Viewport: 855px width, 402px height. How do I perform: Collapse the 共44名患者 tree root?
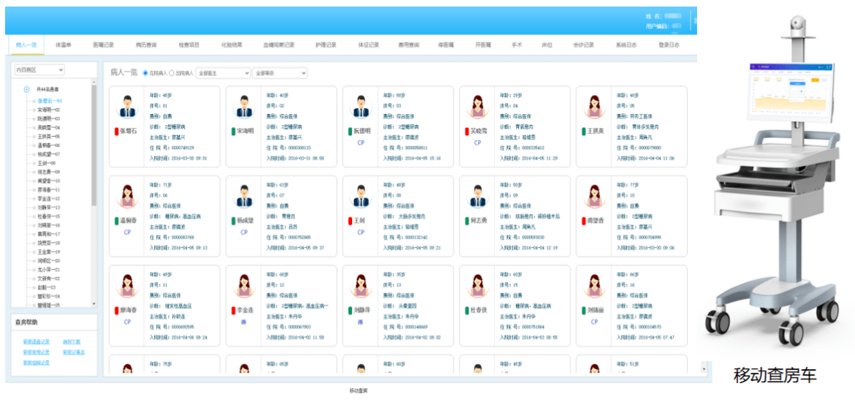pos(26,89)
